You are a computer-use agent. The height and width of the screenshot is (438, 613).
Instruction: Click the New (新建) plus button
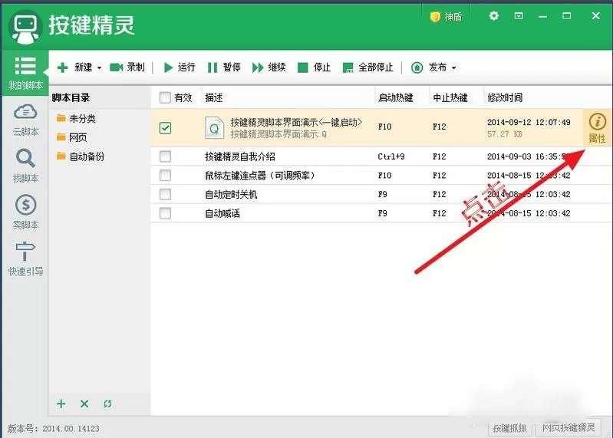74,68
